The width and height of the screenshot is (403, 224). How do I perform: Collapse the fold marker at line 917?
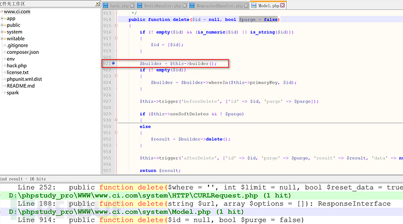(116, 39)
